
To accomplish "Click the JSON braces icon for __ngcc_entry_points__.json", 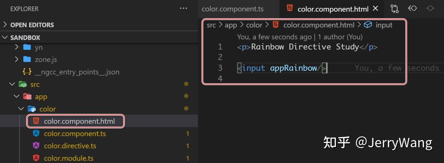I will (x=27, y=72).
